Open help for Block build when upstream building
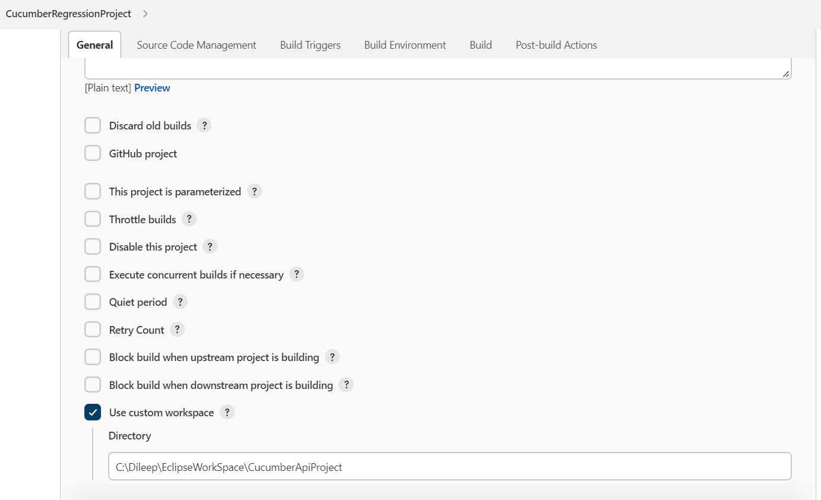Image resolution: width=821 pixels, height=500 pixels. pyautogui.click(x=332, y=356)
